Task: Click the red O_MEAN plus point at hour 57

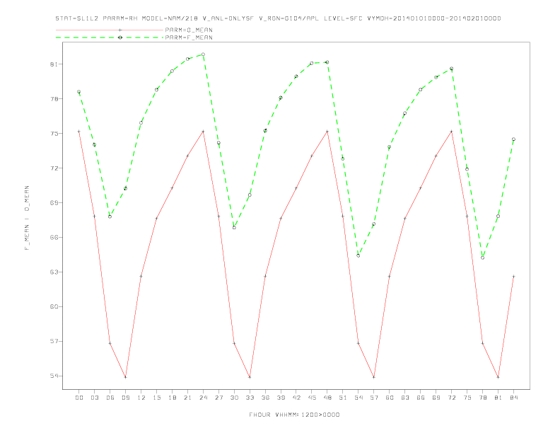Action: [x=374, y=377]
